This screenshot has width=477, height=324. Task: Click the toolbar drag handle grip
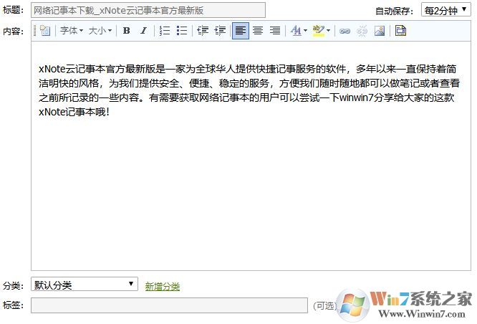point(34,30)
